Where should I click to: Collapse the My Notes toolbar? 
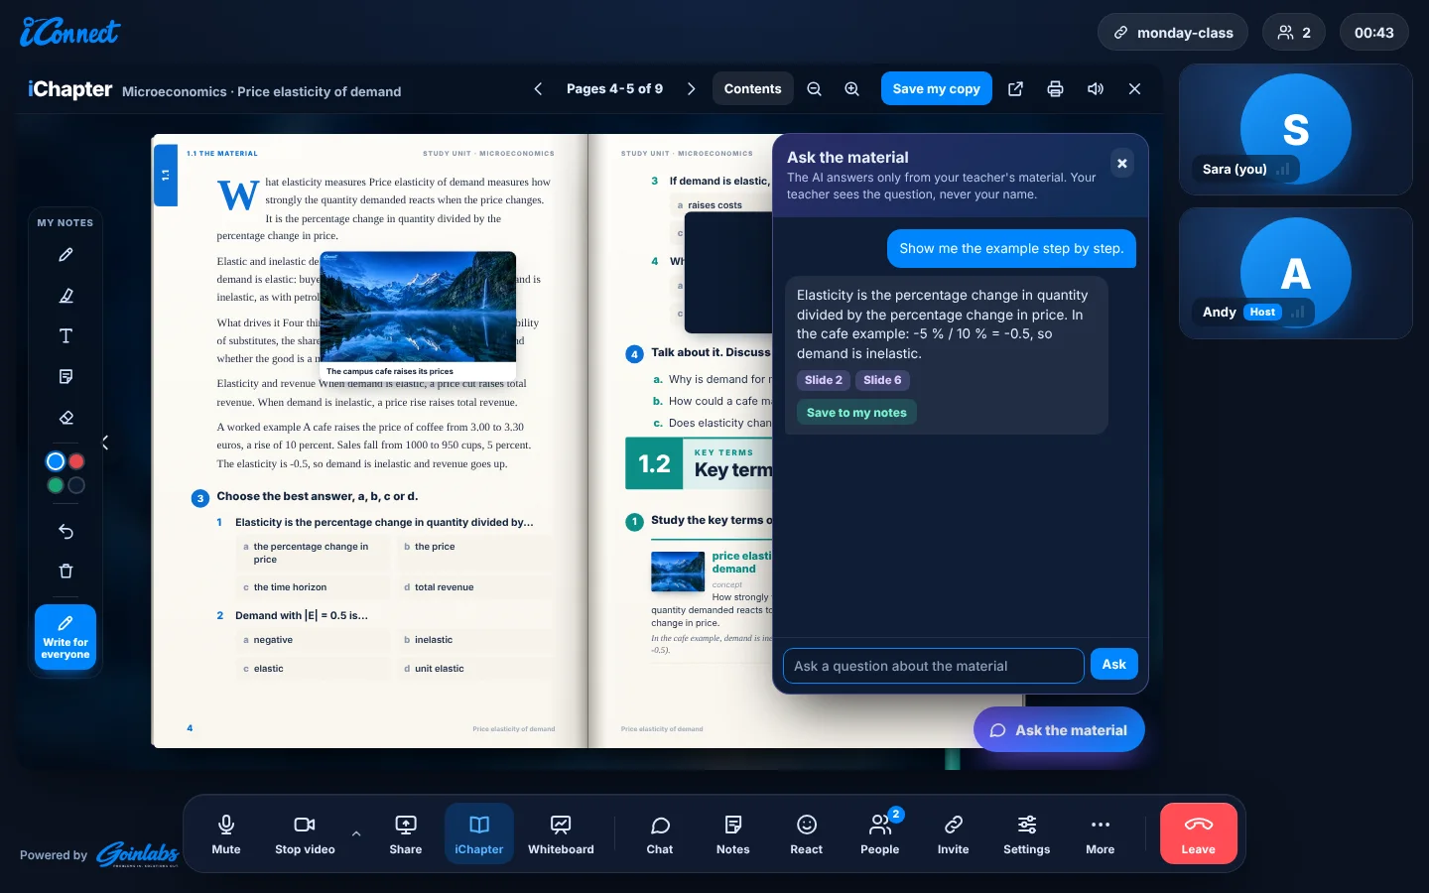click(x=105, y=443)
